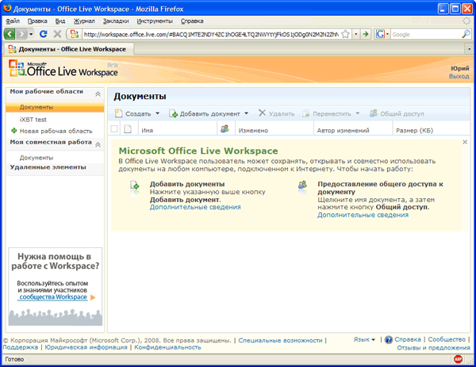Click the shared access people icon in welcome panel
476x367 pixels.
coord(302,185)
